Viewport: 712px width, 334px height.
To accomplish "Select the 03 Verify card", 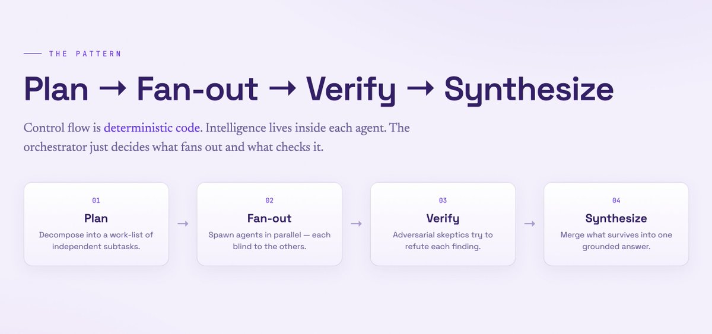I will pos(443,224).
